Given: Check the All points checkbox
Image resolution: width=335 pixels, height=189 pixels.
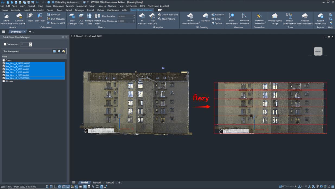Looking at the screenshot, I should tap(4, 81).
